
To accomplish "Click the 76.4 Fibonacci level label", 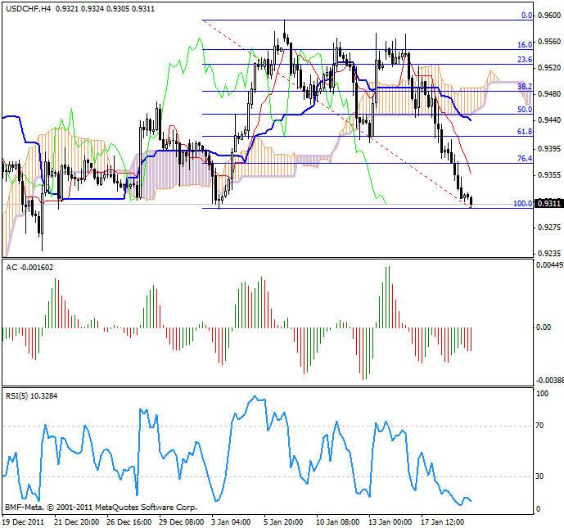I will [x=525, y=159].
